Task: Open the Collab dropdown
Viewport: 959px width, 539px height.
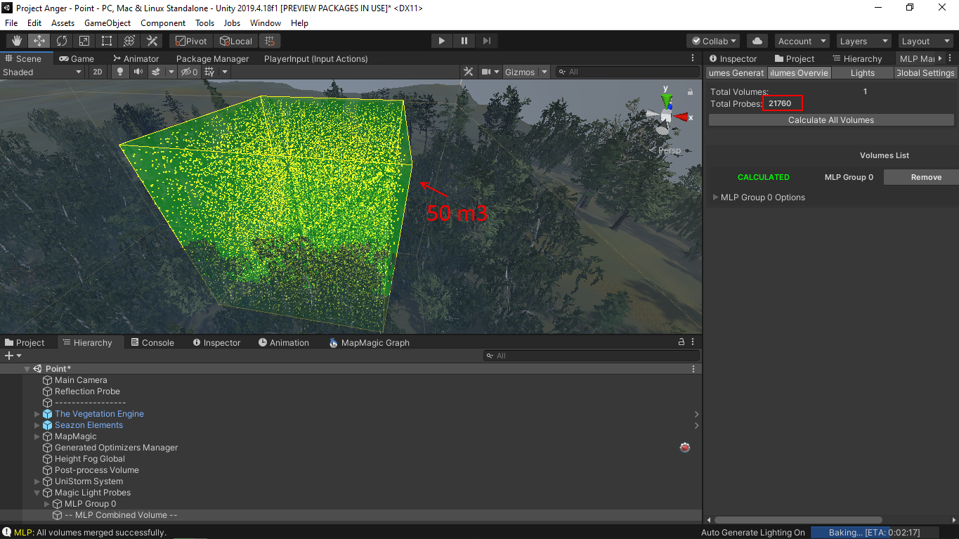Action: coord(714,41)
